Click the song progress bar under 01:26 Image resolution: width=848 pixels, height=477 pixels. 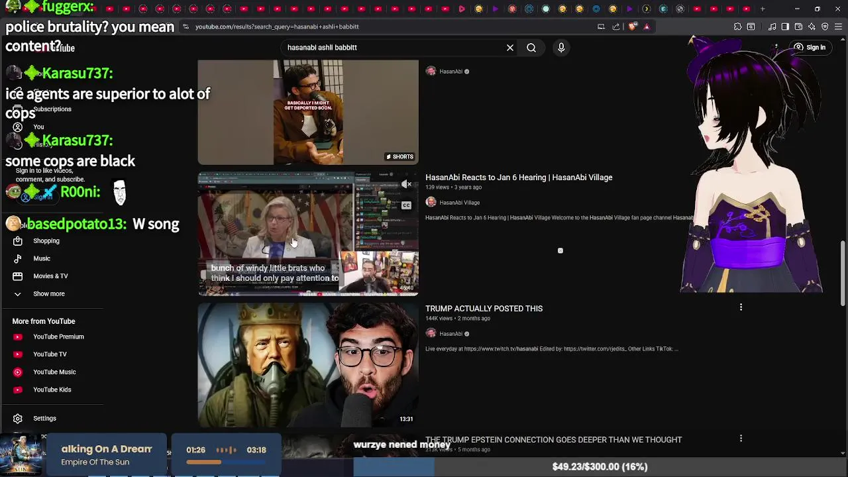[226, 462]
